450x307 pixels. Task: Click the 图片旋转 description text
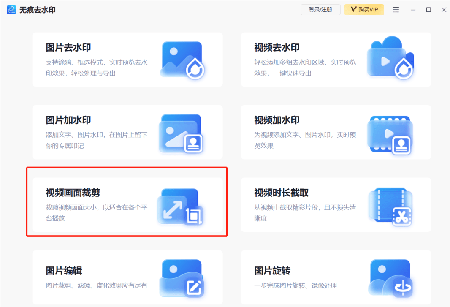(295, 285)
